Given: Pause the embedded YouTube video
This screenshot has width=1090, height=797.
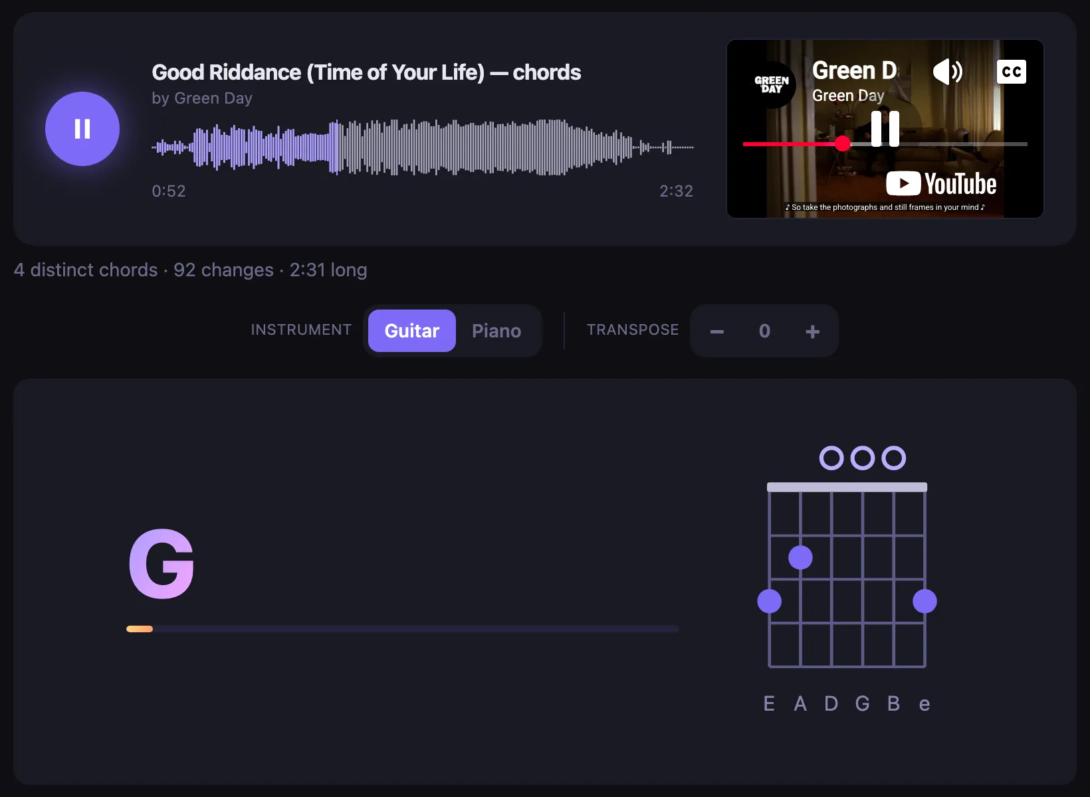Looking at the screenshot, I should 885,128.
